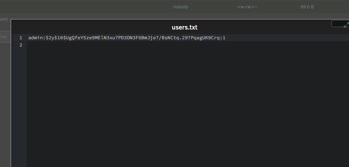Click the -rw-rw-r-- permissions cell
This screenshot has height=167, width=349.
point(247,7)
